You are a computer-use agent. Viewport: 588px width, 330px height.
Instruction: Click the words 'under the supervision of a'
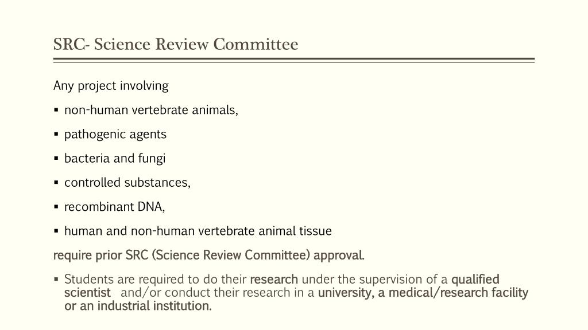(x=374, y=280)
